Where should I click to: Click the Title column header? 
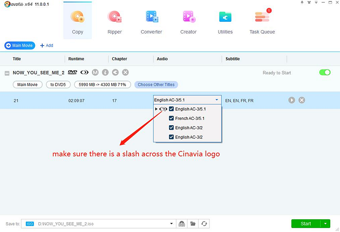(17, 59)
